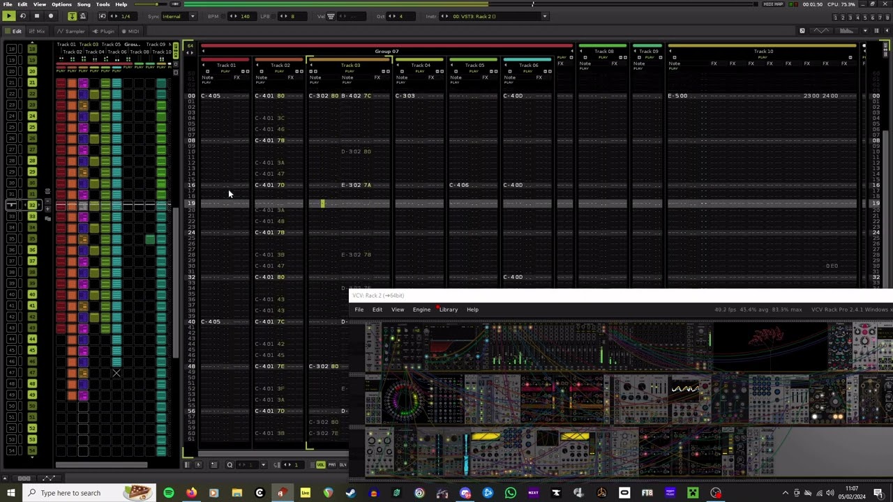Image resolution: width=893 pixels, height=502 pixels.
Task: Stop playback with the stop button
Action: [x=37, y=16]
